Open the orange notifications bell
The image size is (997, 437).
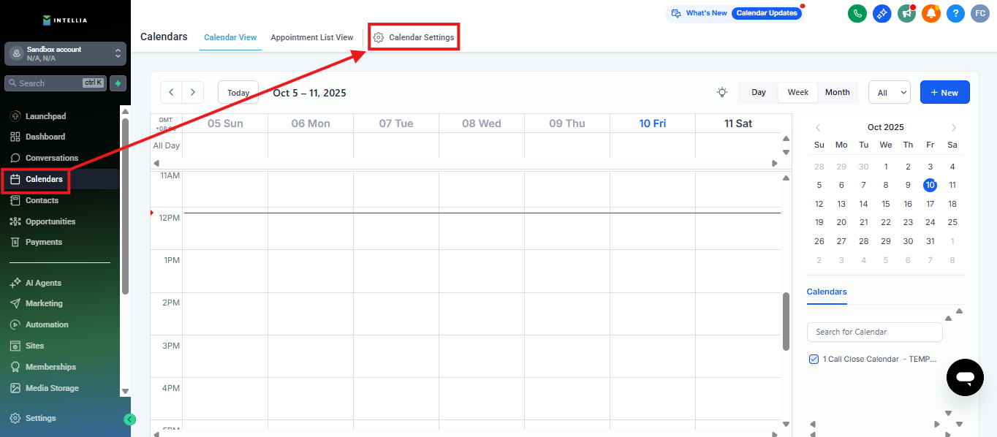pos(930,13)
